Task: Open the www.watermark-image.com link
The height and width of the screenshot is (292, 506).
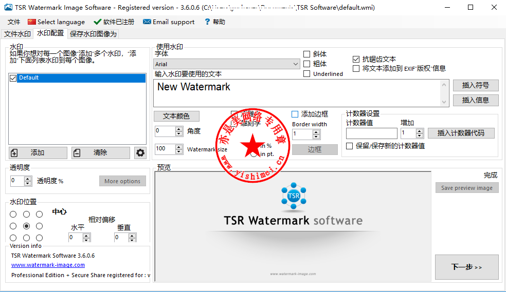Action: point(48,265)
